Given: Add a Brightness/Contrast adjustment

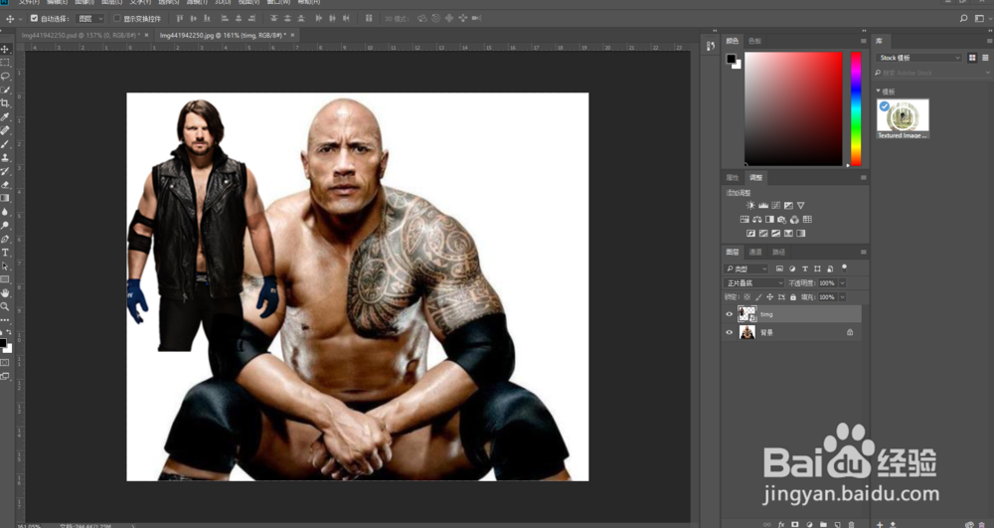Looking at the screenshot, I should (x=750, y=206).
